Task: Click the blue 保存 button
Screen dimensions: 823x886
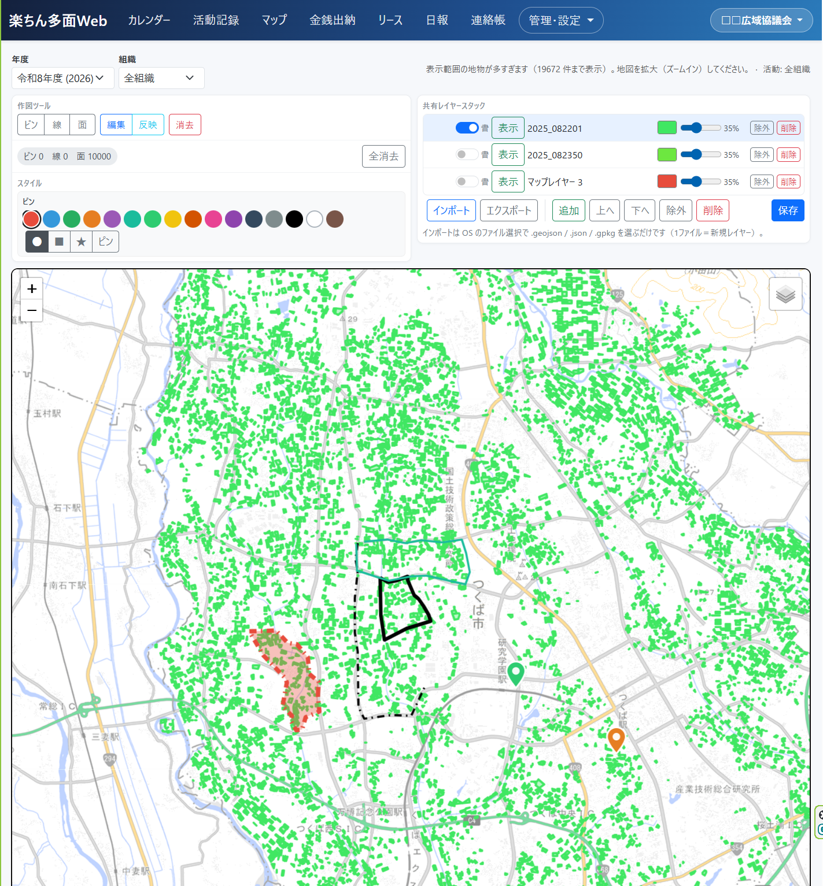Action: (x=788, y=210)
